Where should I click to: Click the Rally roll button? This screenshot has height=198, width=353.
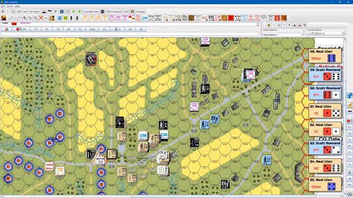92,29
